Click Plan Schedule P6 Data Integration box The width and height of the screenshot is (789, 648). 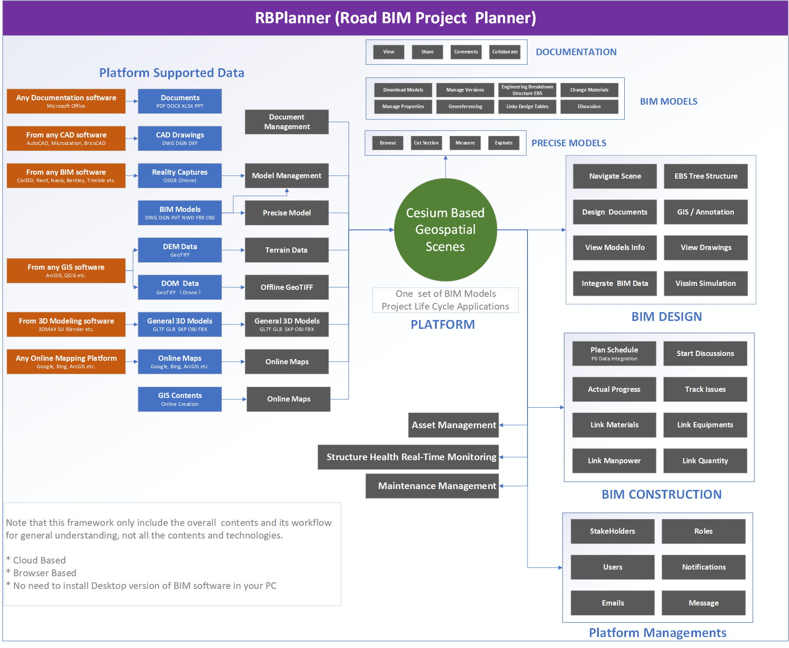tap(614, 353)
